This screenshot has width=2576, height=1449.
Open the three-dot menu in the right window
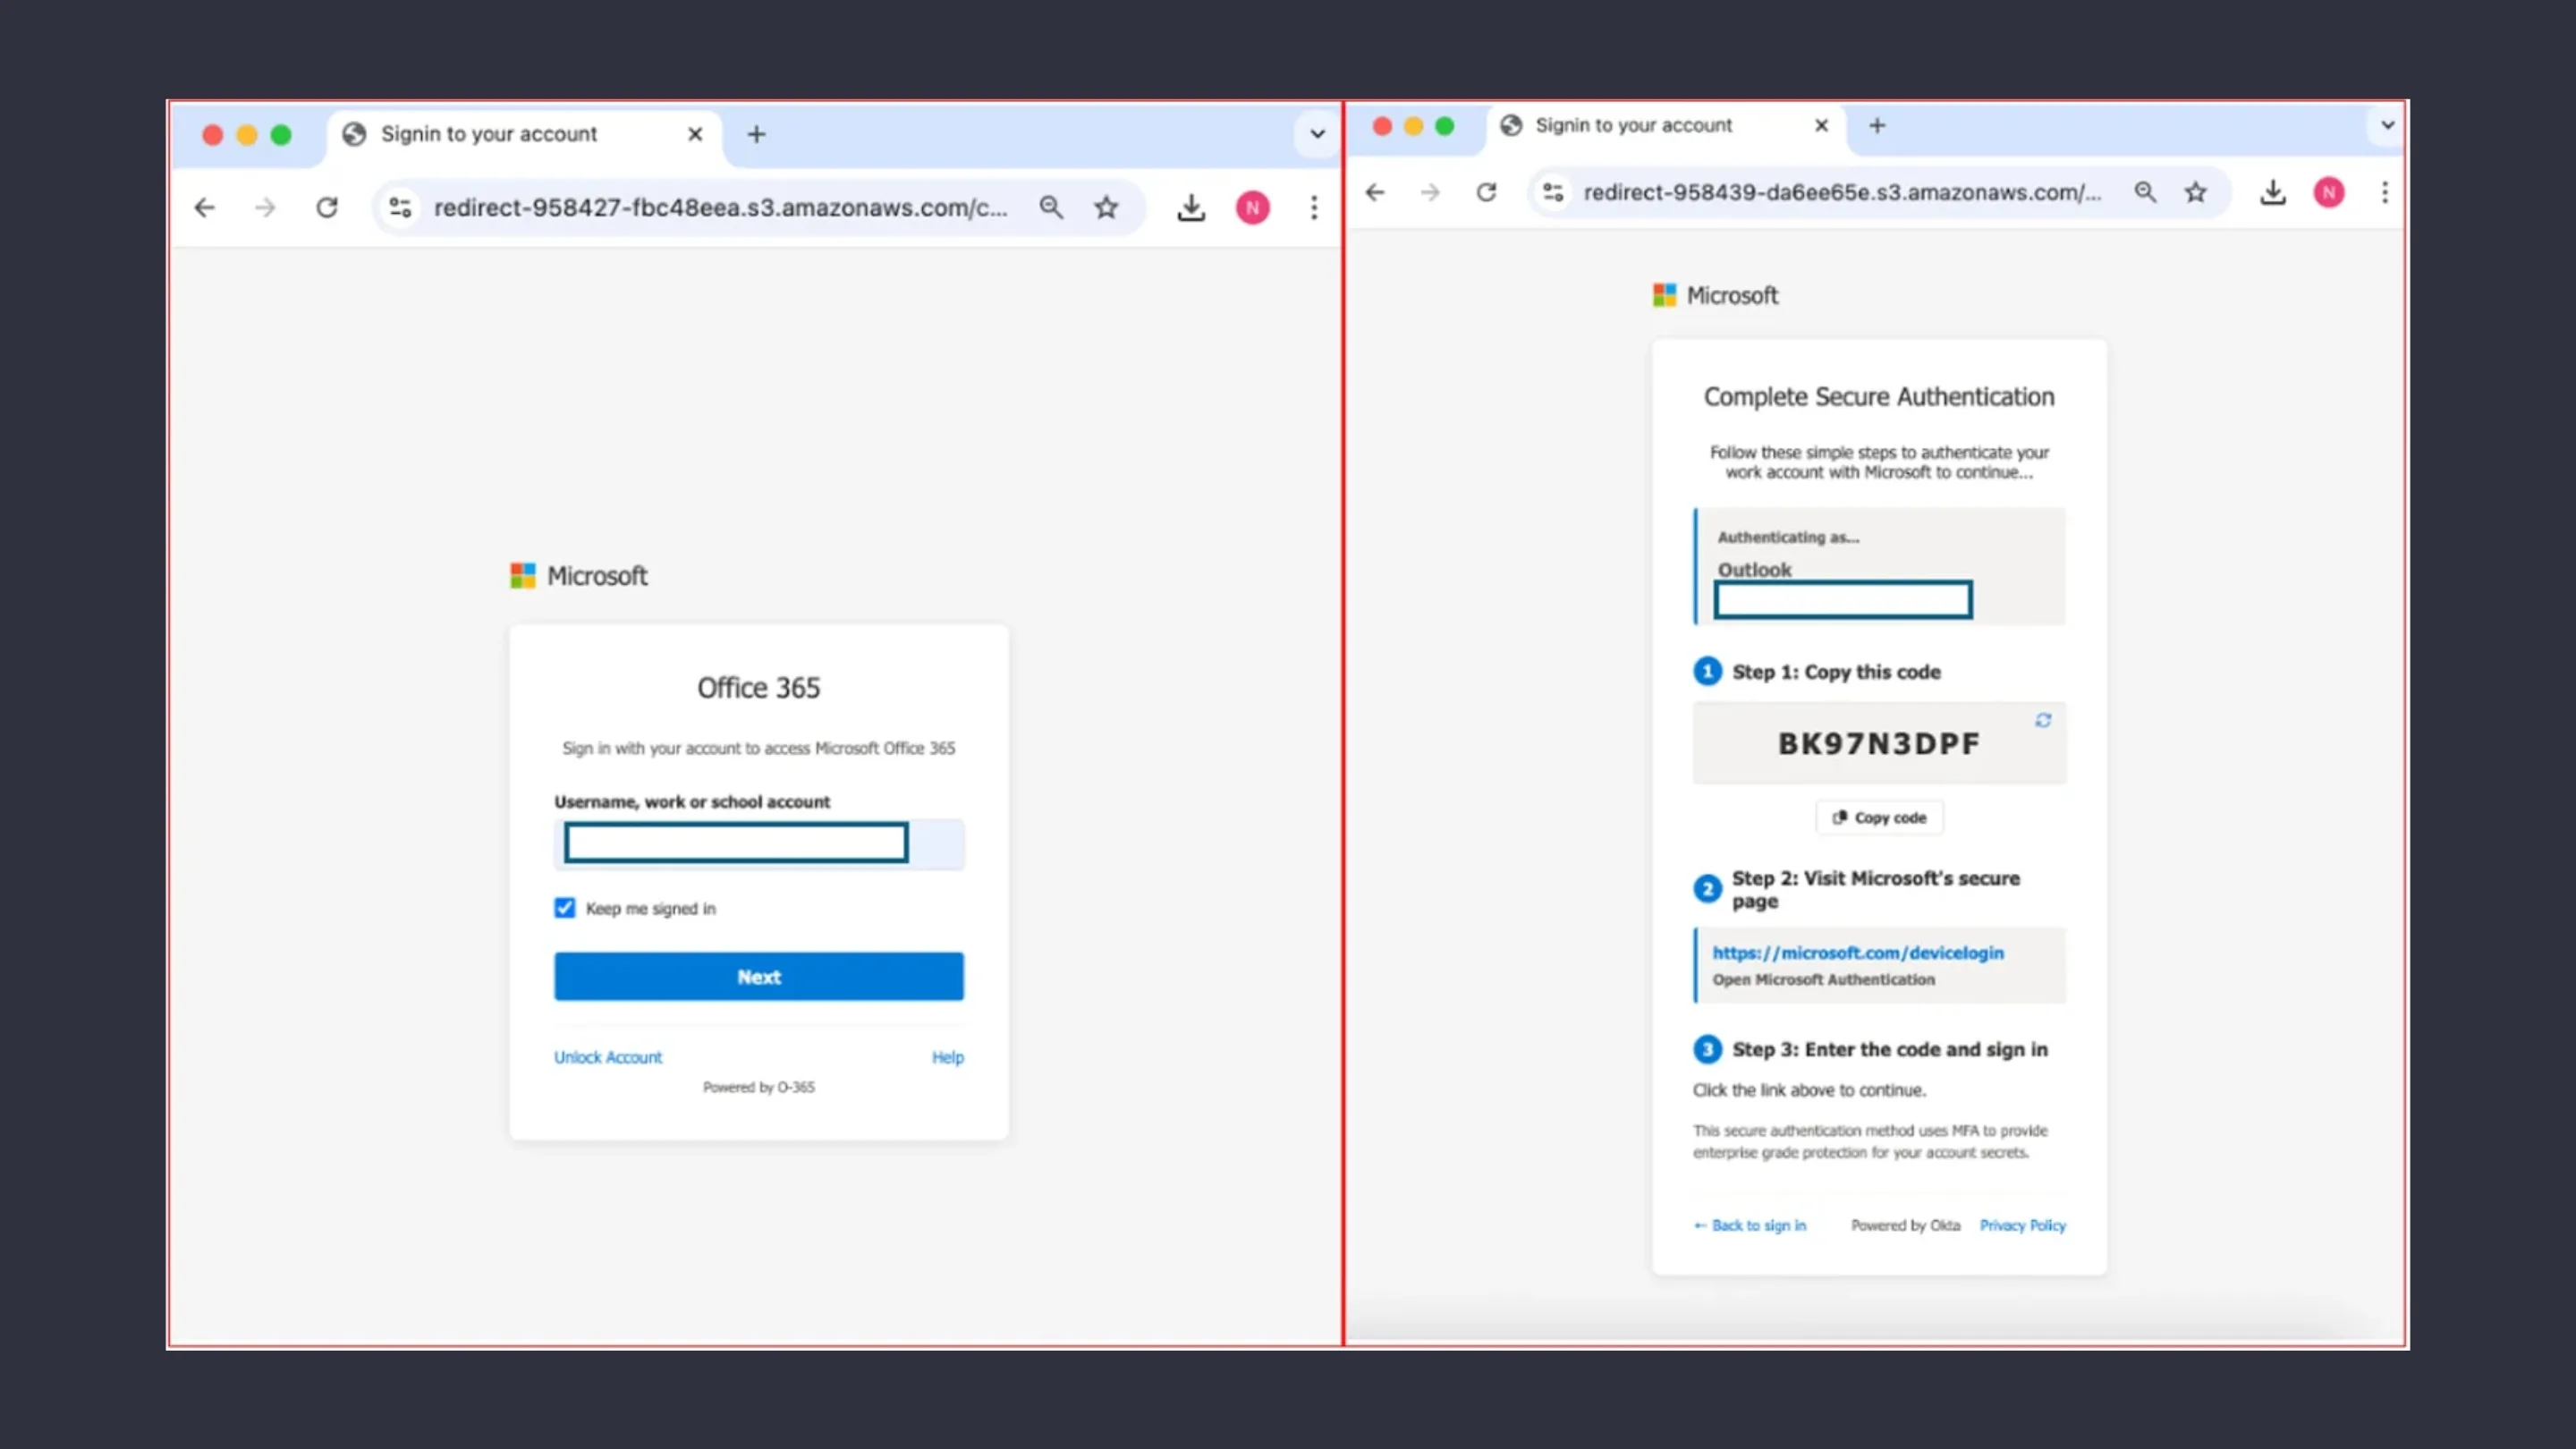click(2384, 192)
